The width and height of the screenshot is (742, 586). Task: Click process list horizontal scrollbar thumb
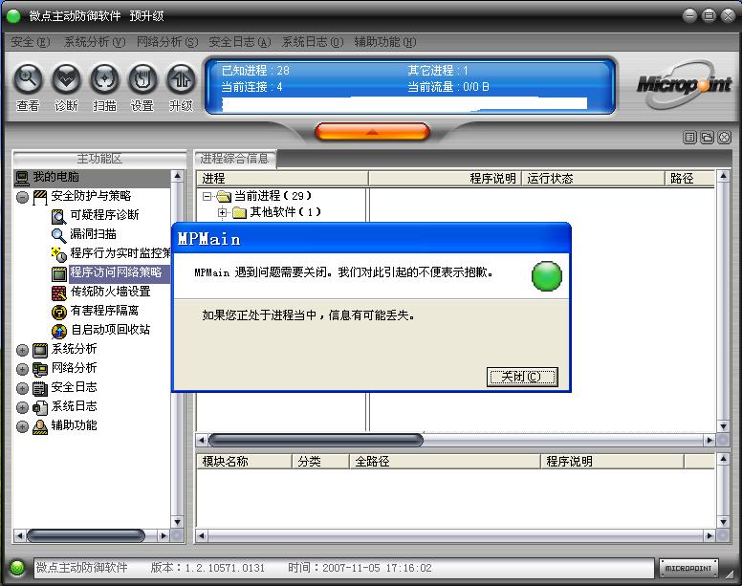(316, 441)
